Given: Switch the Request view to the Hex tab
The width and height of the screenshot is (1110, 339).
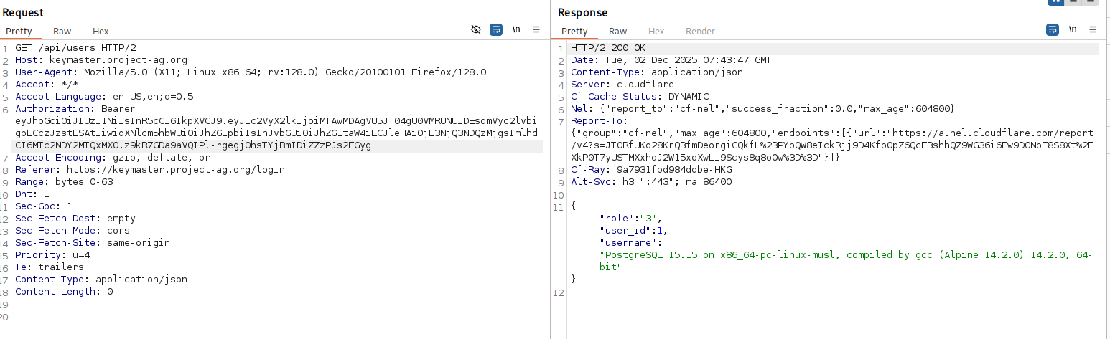Looking at the screenshot, I should [101, 31].
